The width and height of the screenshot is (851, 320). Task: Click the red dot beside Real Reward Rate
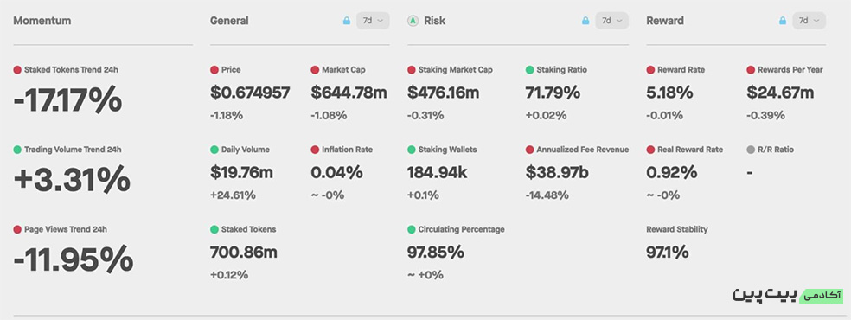(650, 150)
